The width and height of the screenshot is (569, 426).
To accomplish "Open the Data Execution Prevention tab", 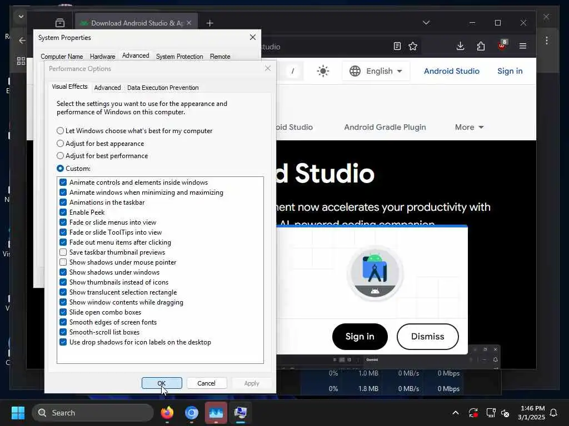I will (x=163, y=88).
